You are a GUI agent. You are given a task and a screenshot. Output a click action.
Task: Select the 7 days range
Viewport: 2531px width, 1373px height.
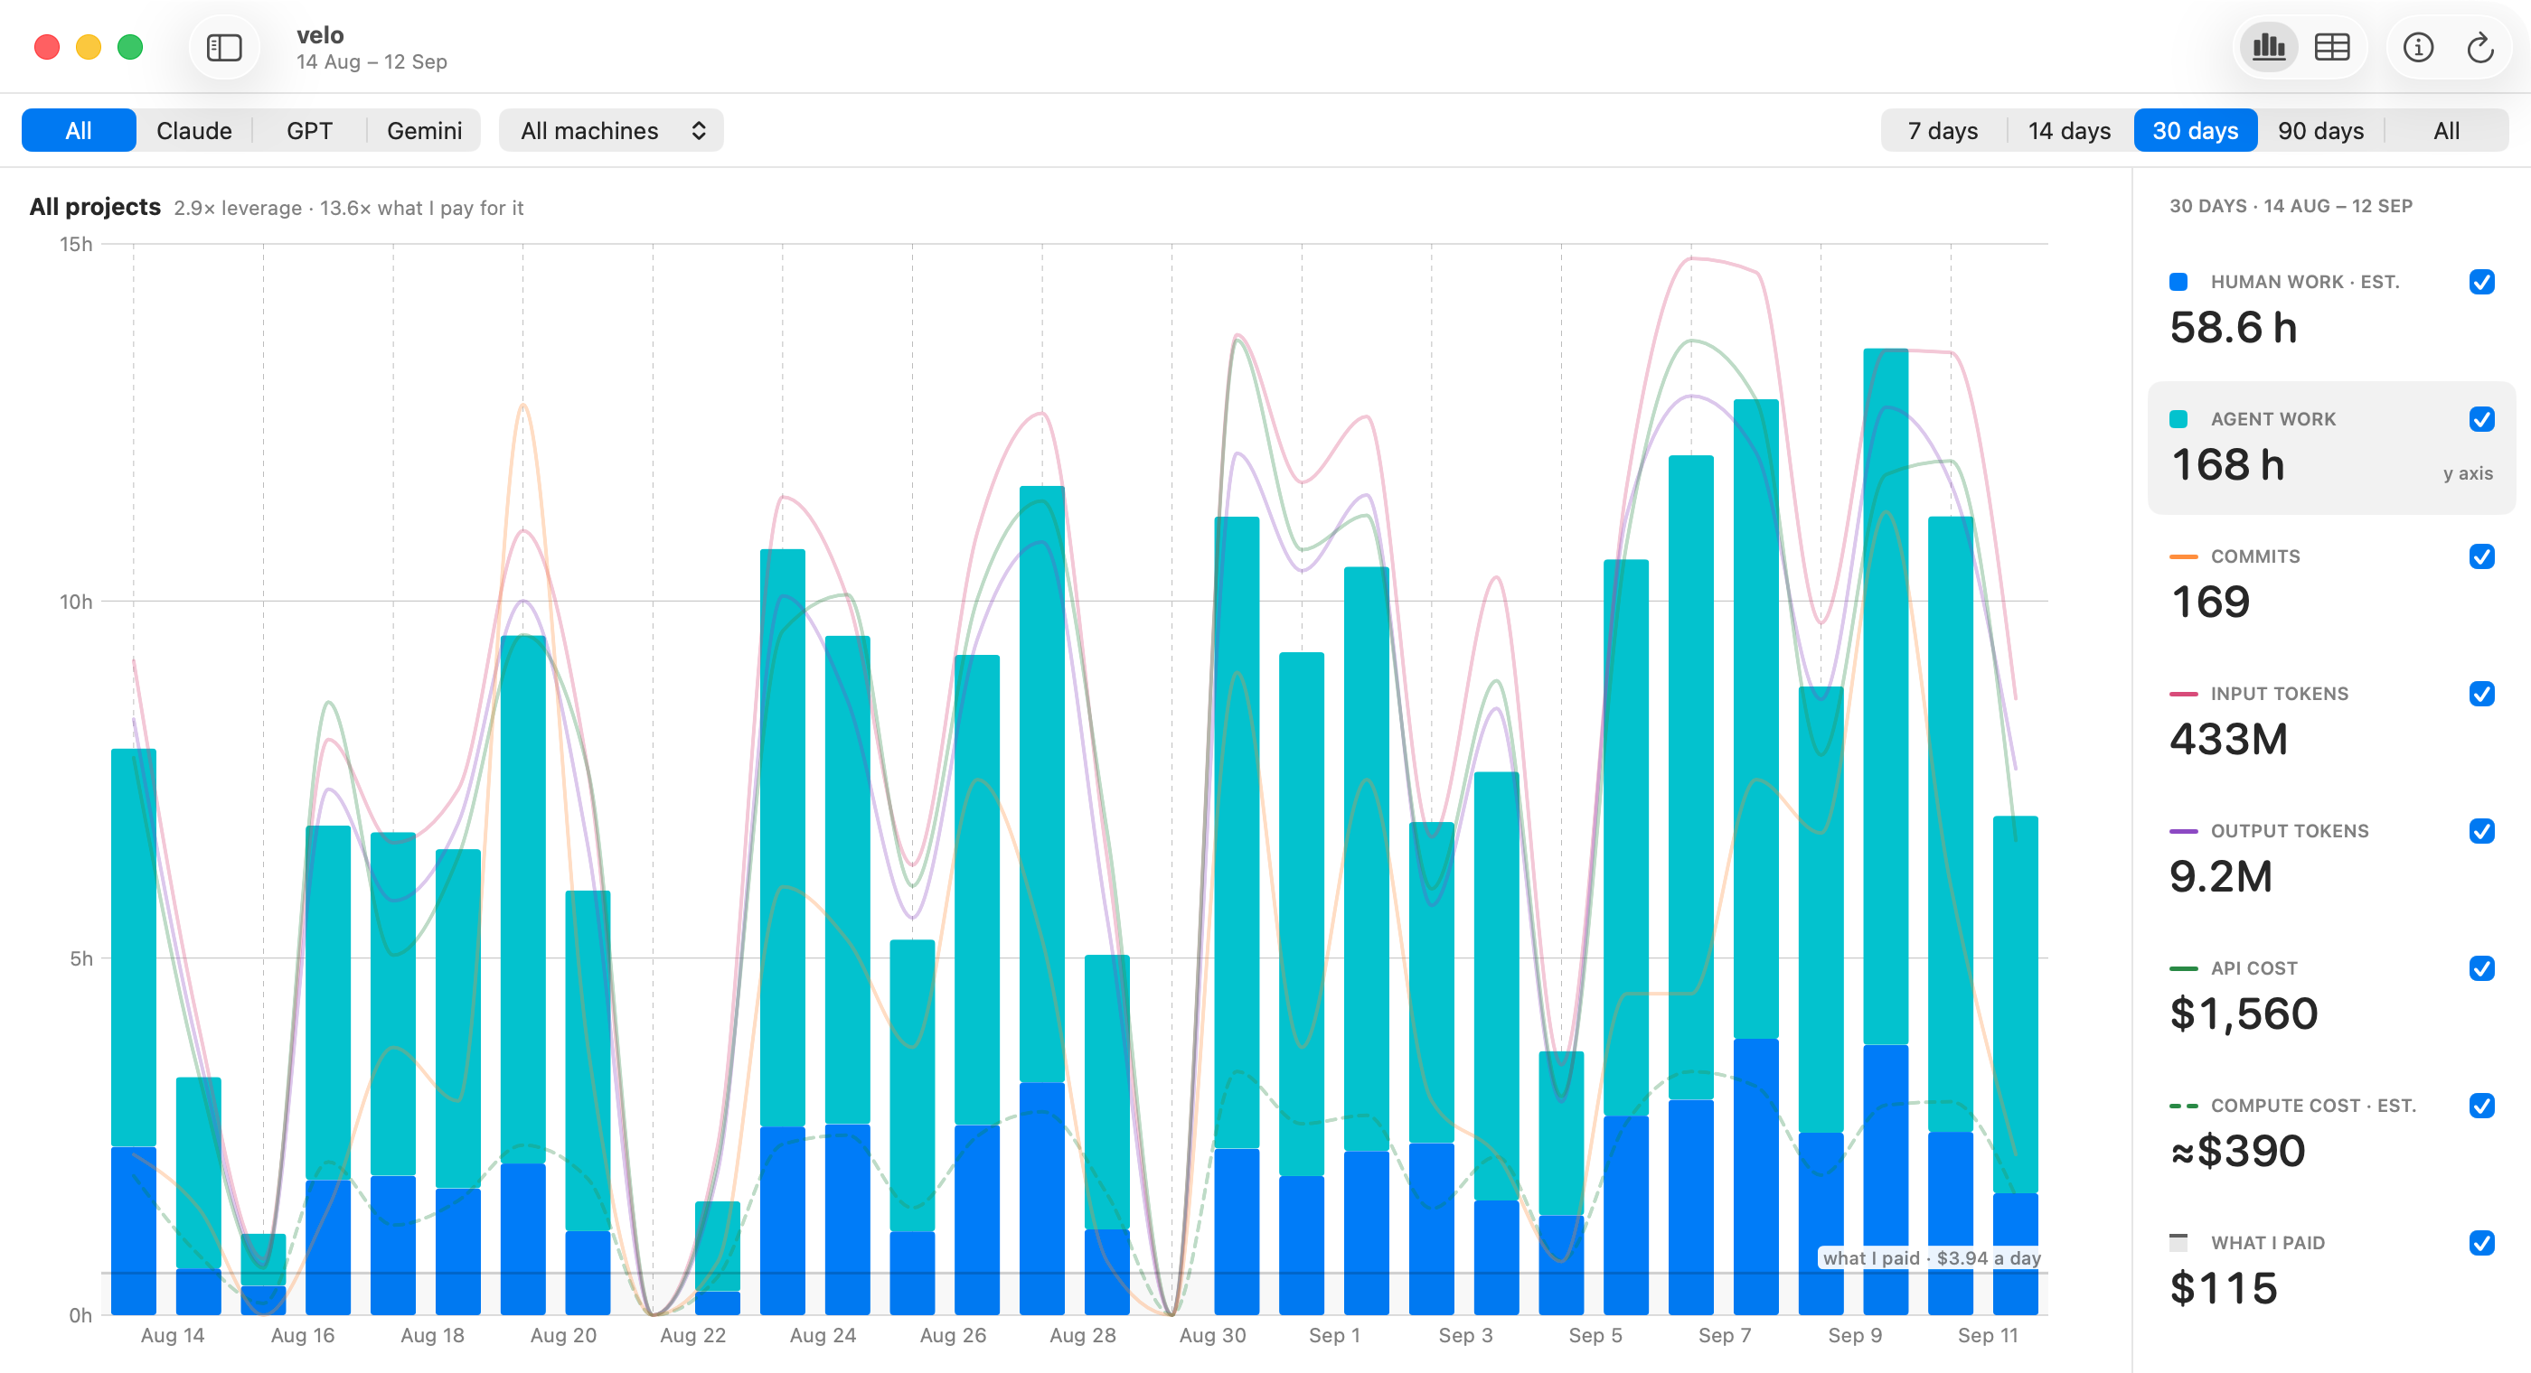[1943, 131]
